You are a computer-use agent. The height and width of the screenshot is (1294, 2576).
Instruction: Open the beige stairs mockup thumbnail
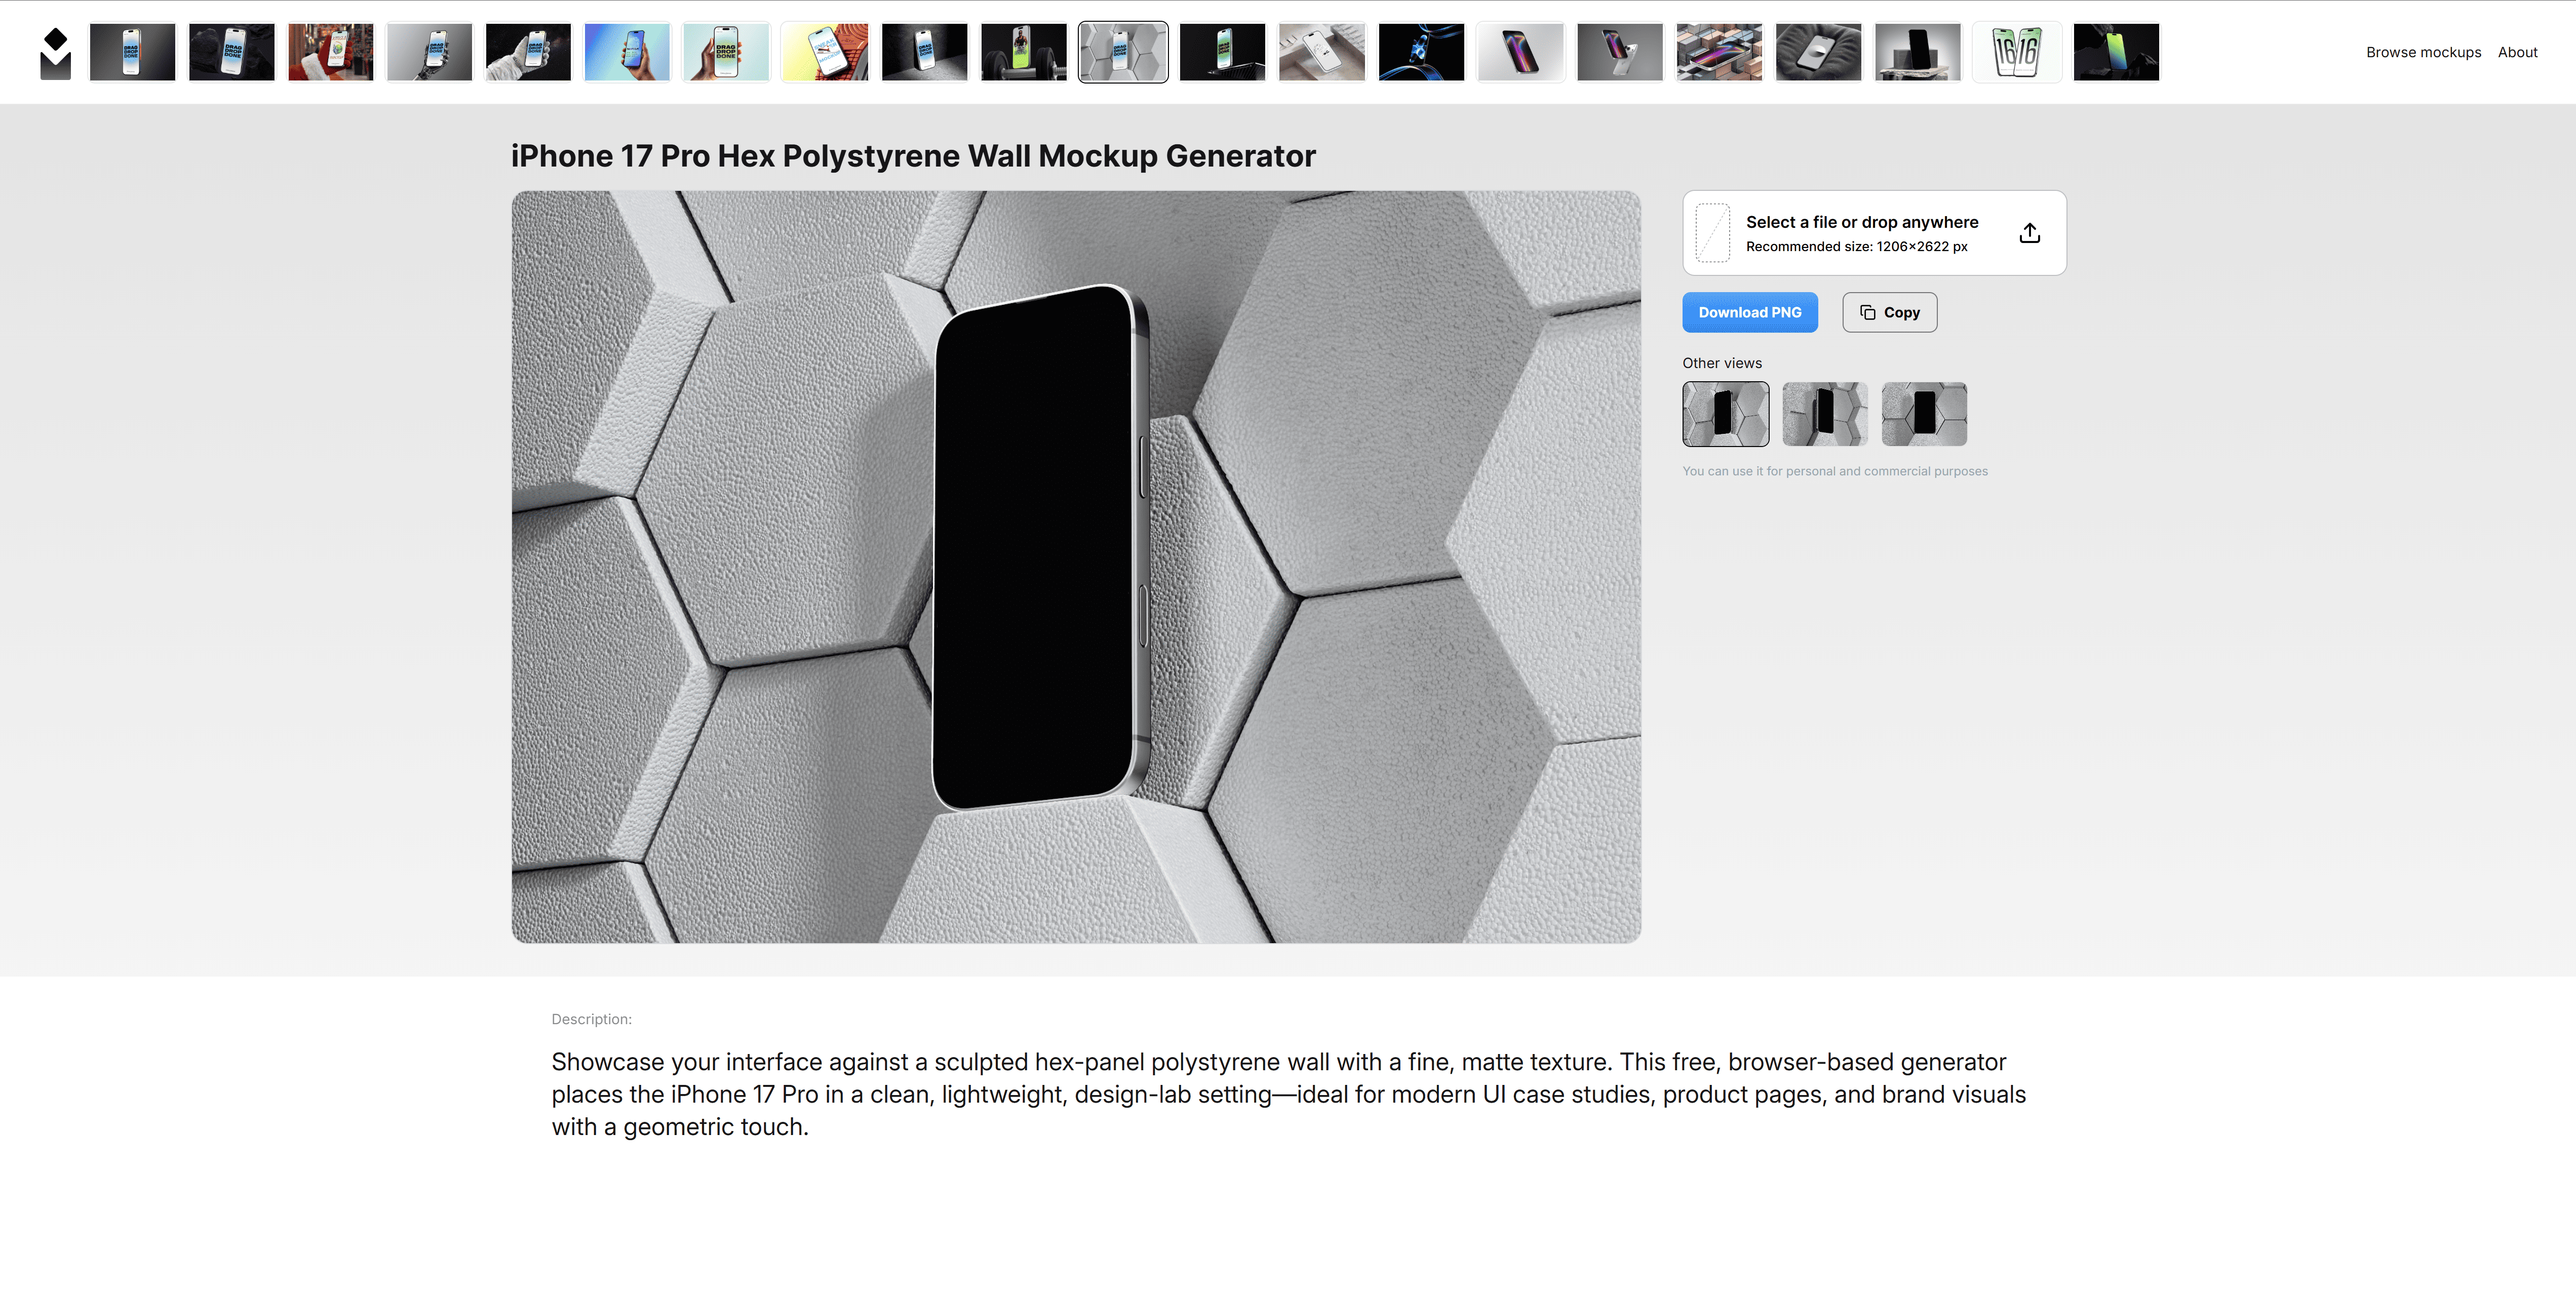click(1322, 52)
